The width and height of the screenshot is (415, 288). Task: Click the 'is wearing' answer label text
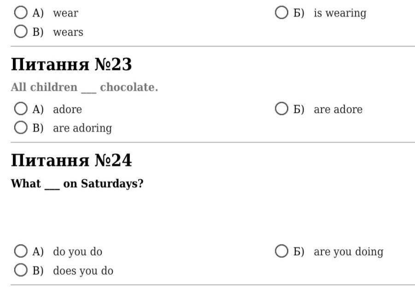(340, 13)
